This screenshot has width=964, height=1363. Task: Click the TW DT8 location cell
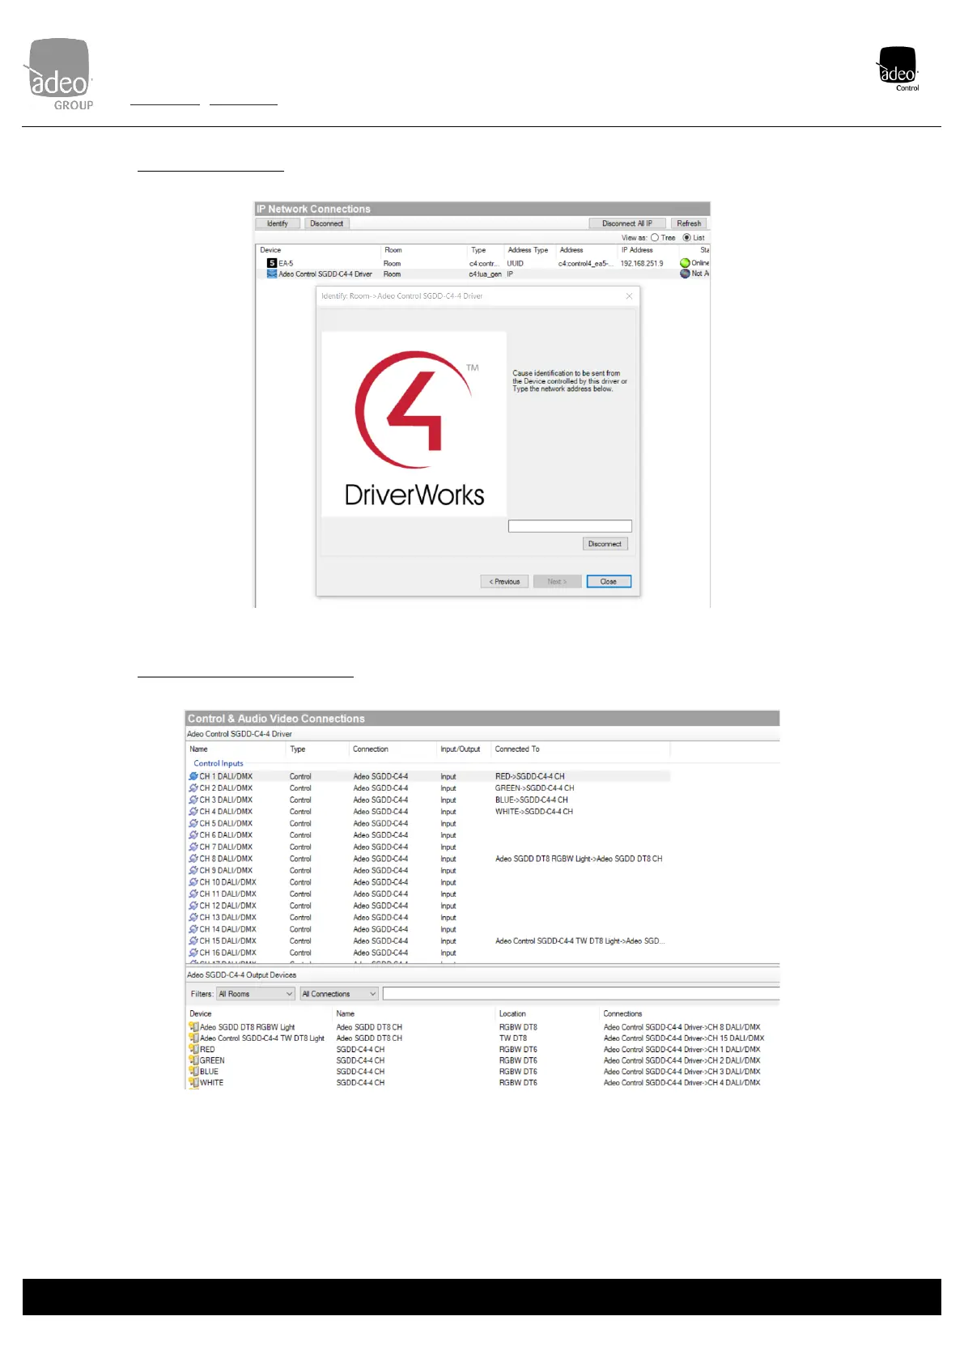513,1038
